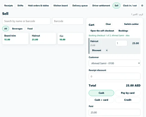146x117 pixels.
Task: Open the Customer dropdown
Action: 115,63
